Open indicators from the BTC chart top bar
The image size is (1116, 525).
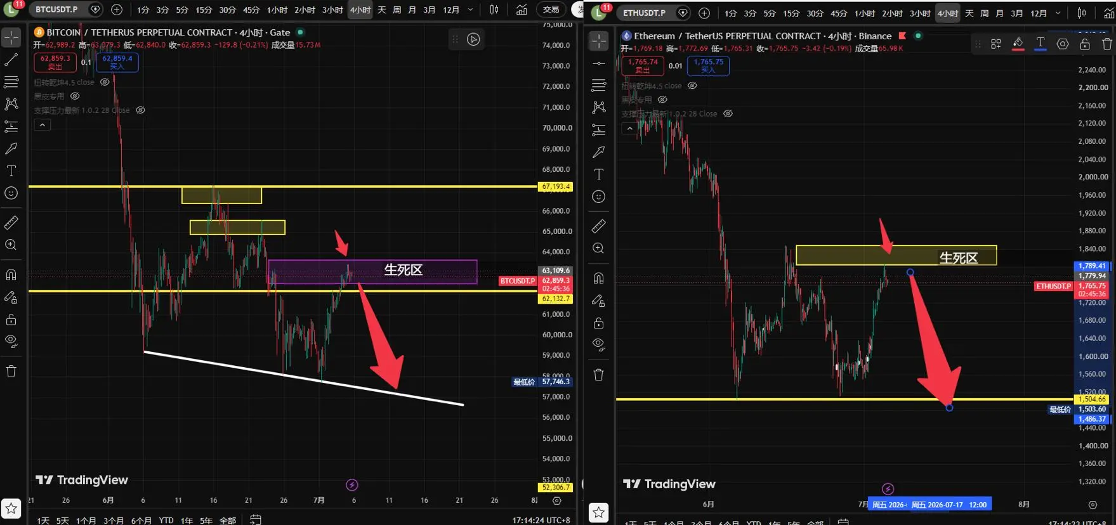(x=522, y=10)
